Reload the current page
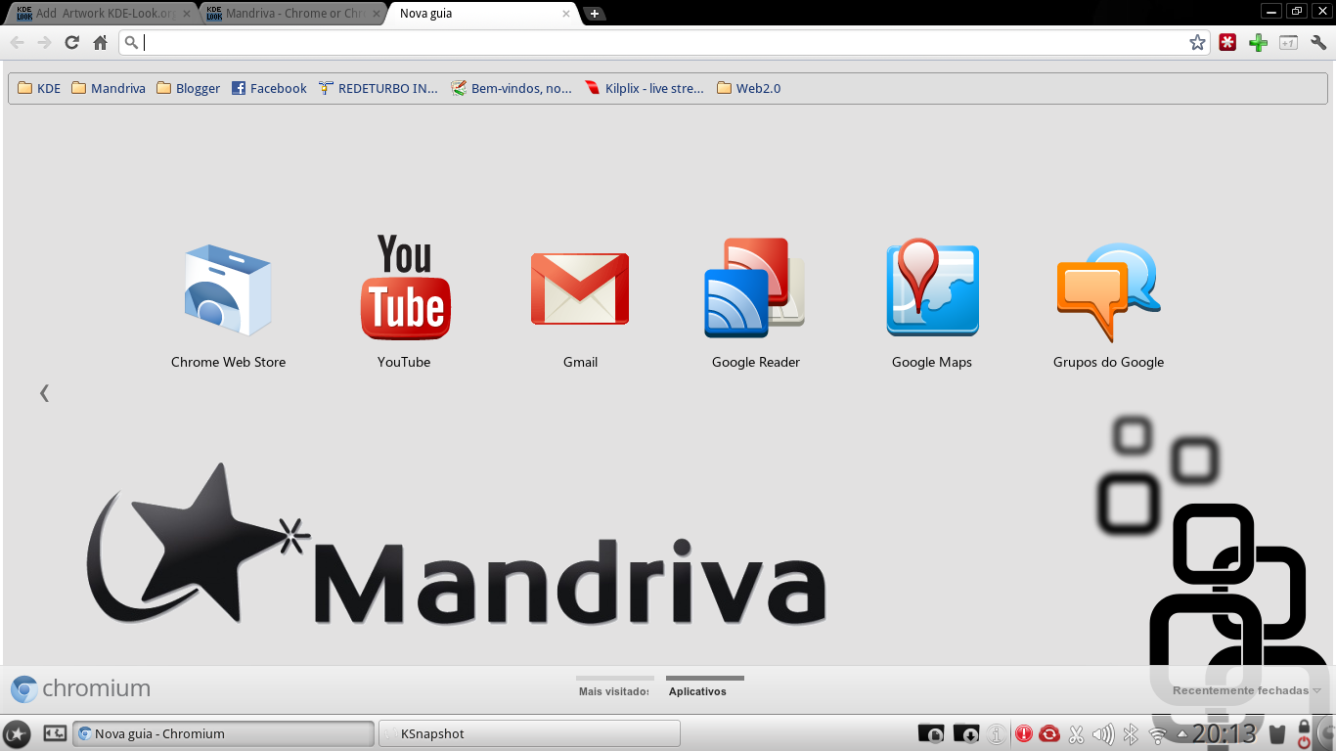1336x751 pixels. (x=71, y=42)
